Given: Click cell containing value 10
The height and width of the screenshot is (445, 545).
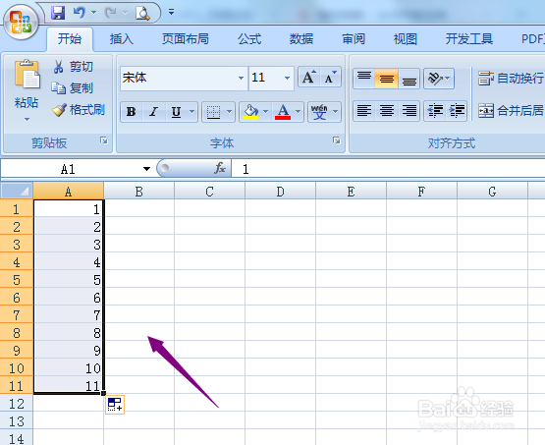Looking at the screenshot, I should point(69,368).
